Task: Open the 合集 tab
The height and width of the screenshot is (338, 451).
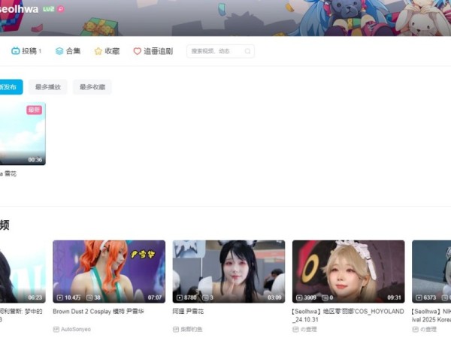Action: tap(68, 51)
